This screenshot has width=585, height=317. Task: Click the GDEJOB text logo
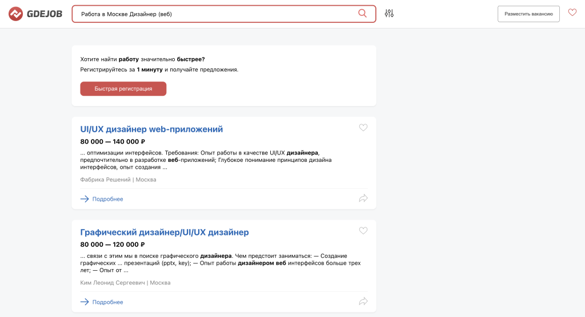click(45, 14)
